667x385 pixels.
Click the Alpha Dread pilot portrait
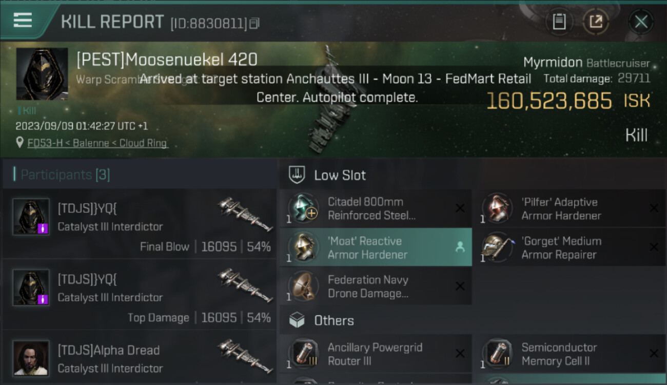click(x=31, y=358)
